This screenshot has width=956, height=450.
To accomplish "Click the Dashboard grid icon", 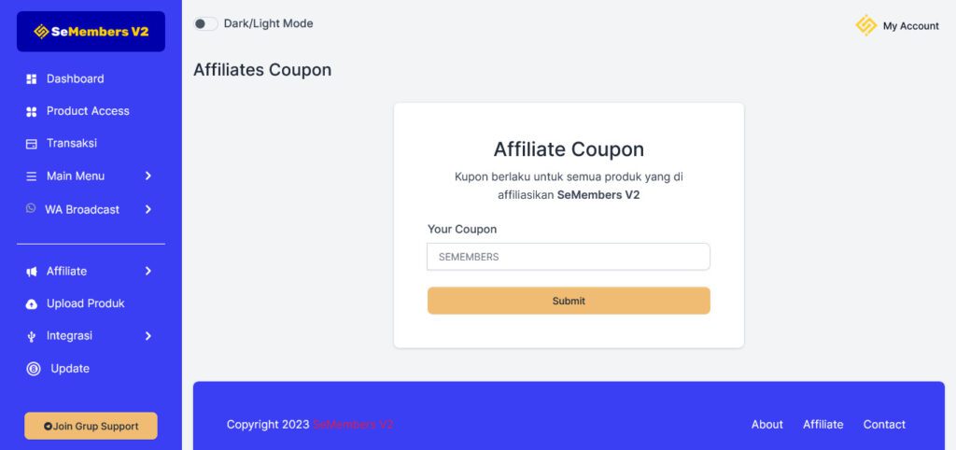I will click(x=31, y=79).
